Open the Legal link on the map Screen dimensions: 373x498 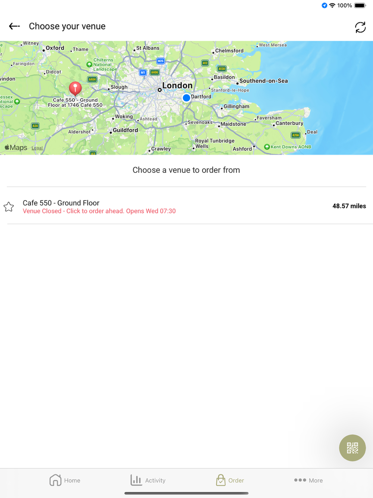[37, 148]
